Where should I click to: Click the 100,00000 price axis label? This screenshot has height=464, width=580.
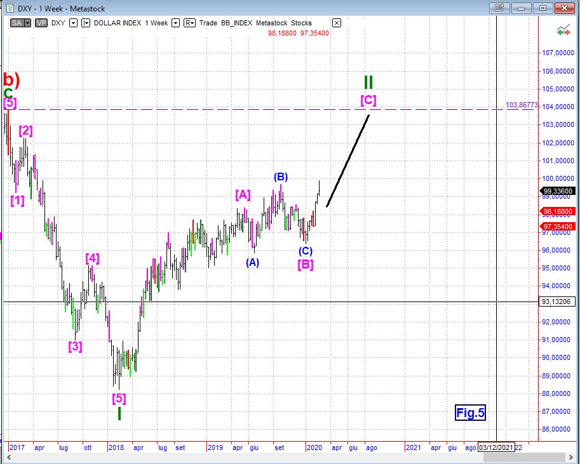click(558, 178)
